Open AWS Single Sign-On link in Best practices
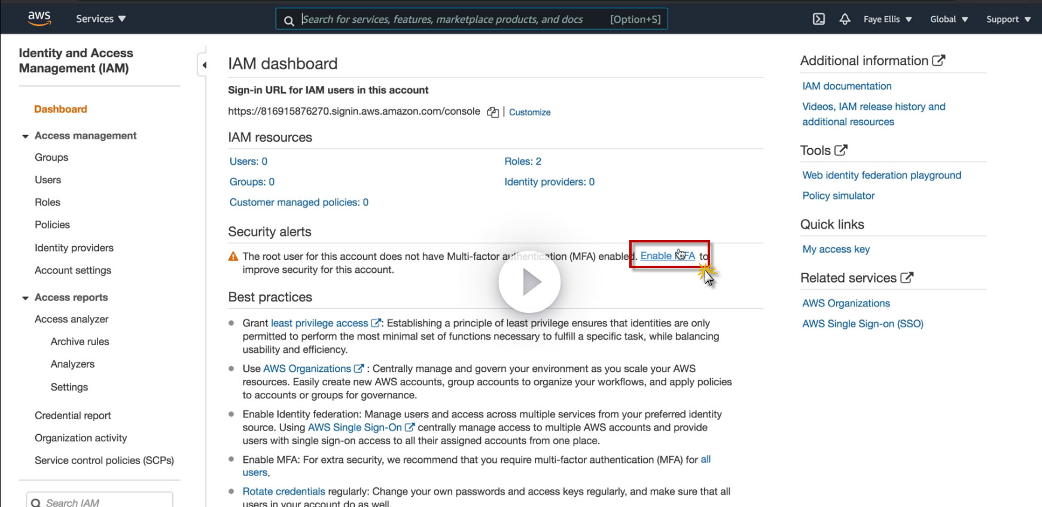The width and height of the screenshot is (1042, 507). pos(355,428)
